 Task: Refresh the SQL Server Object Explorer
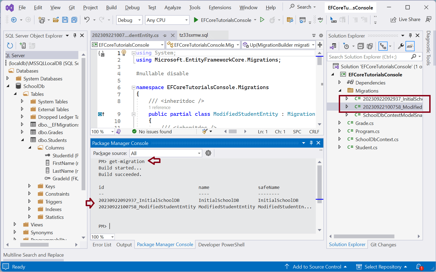click(x=10, y=46)
